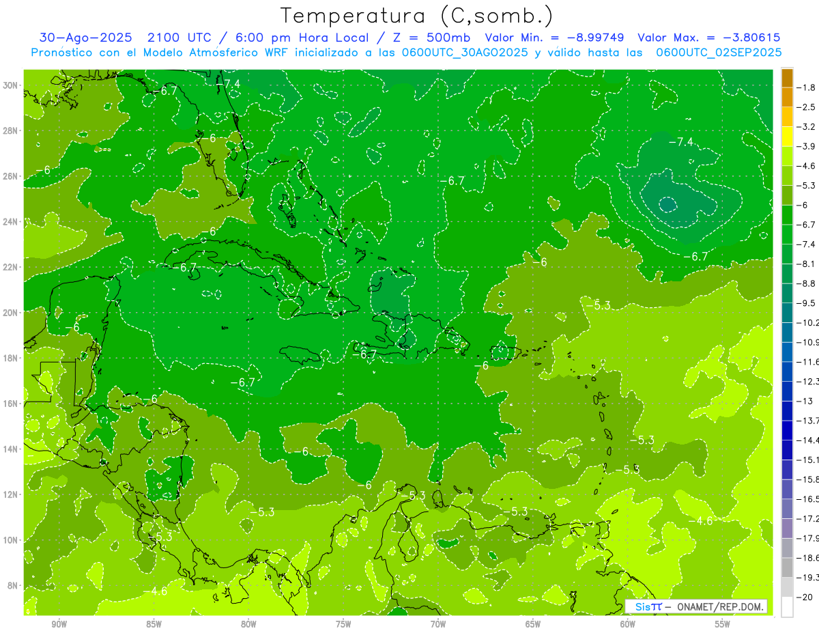Image resolution: width=819 pixels, height=633 pixels.
Task: Click the 80W longitude axis label
Action: (248, 624)
